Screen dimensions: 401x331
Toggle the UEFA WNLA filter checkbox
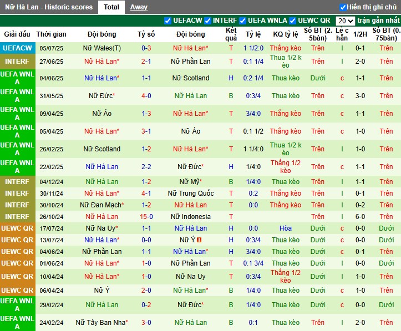[242, 21]
